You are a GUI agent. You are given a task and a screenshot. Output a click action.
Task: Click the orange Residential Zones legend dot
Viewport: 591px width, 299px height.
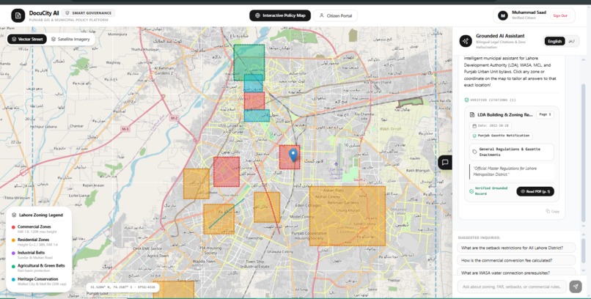(13, 240)
